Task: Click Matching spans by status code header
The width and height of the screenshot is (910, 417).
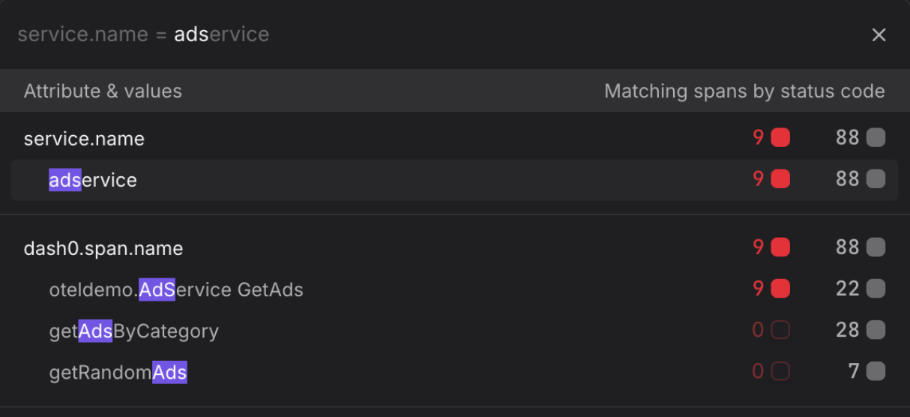Action: (x=744, y=91)
